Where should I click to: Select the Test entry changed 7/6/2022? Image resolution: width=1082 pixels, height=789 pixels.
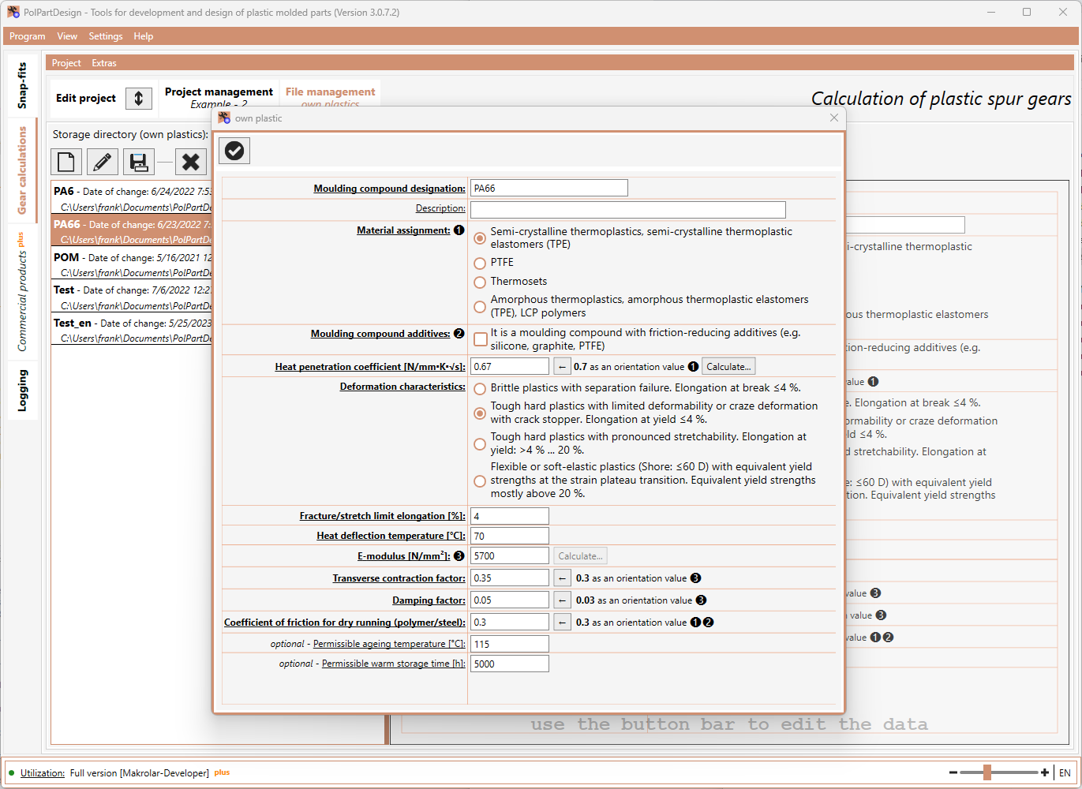click(132, 297)
